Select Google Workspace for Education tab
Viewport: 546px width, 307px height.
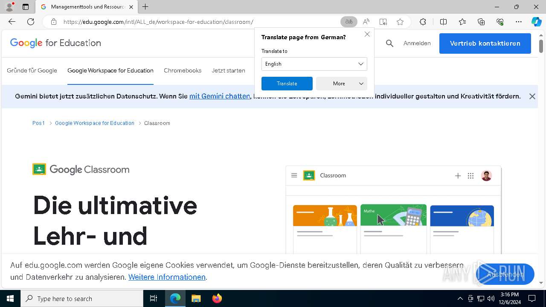click(x=110, y=70)
